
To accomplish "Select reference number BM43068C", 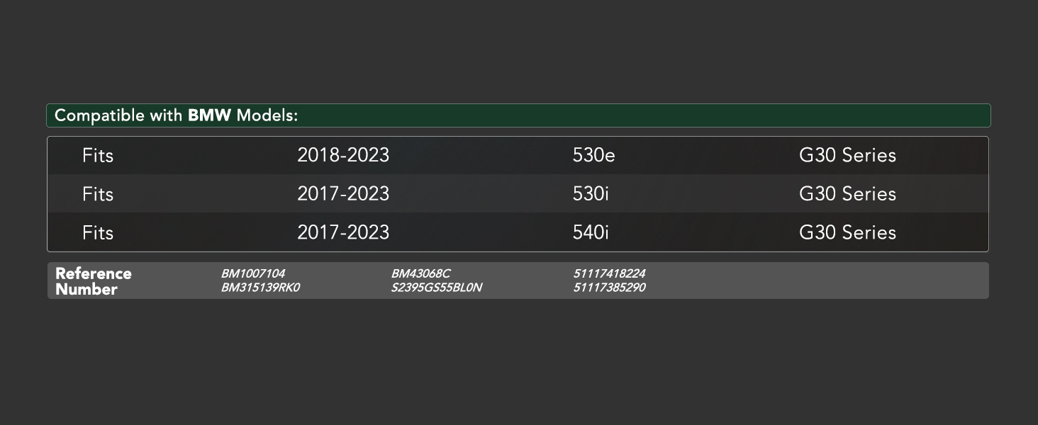I will 420,273.
